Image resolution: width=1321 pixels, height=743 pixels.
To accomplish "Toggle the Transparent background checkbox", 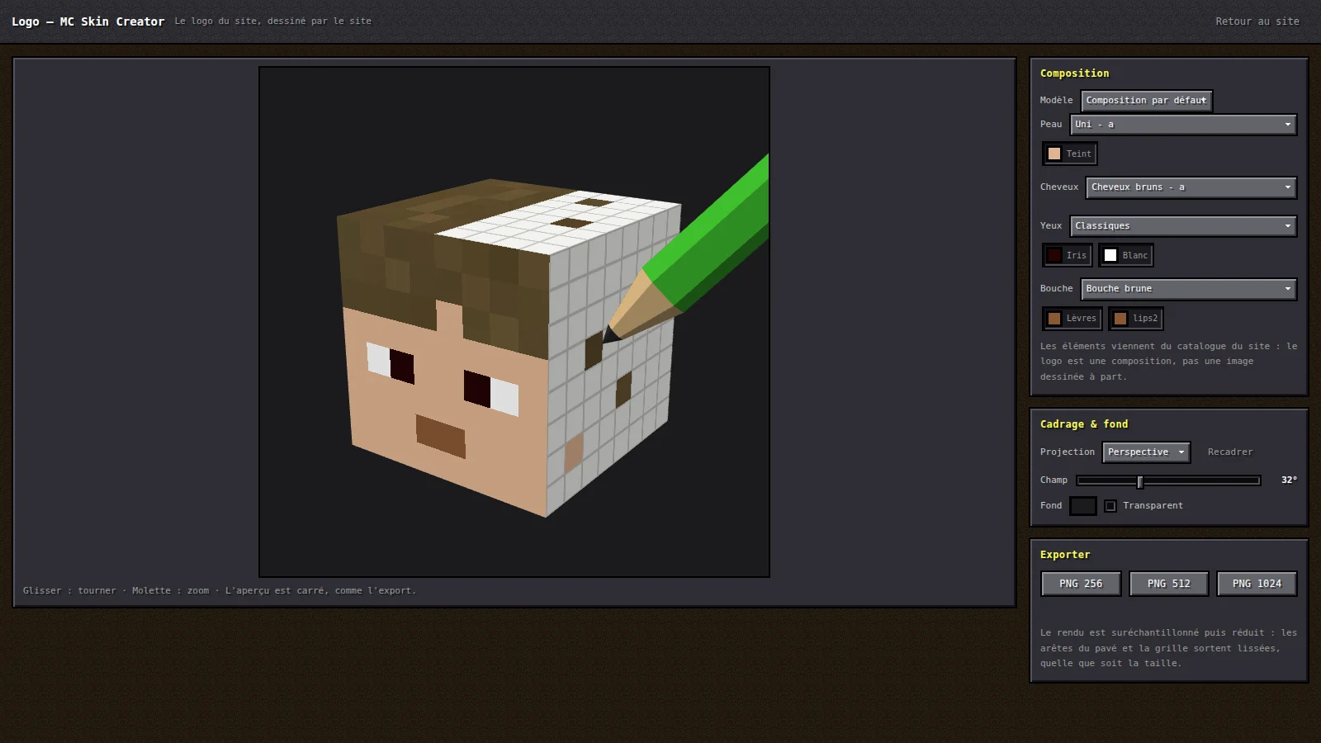I will 1110,506.
